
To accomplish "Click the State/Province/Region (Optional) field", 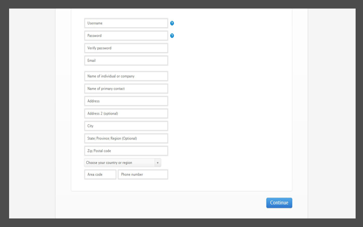I will 126,138.
